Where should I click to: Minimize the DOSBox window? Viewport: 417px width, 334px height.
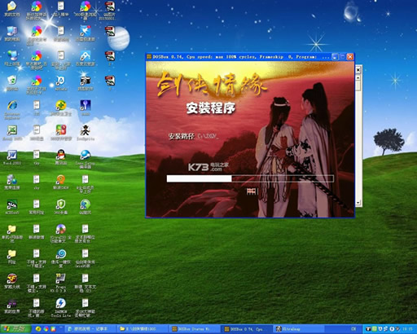click(x=335, y=57)
